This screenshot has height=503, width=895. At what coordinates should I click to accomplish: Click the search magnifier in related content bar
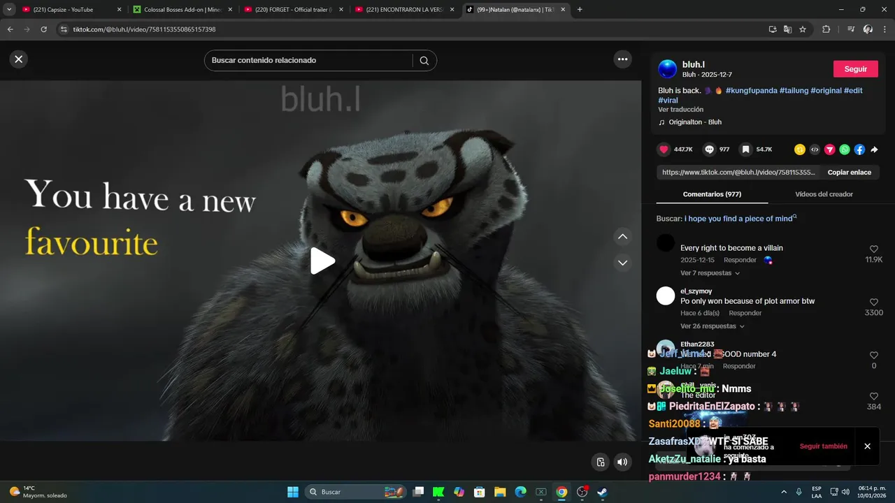(x=424, y=61)
